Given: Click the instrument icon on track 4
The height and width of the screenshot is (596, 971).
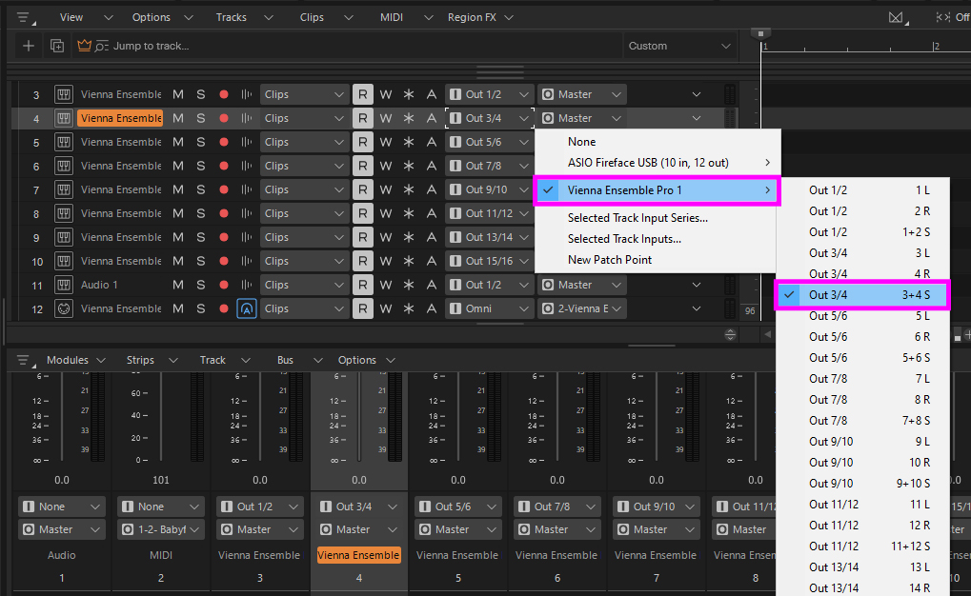Looking at the screenshot, I should coord(63,118).
